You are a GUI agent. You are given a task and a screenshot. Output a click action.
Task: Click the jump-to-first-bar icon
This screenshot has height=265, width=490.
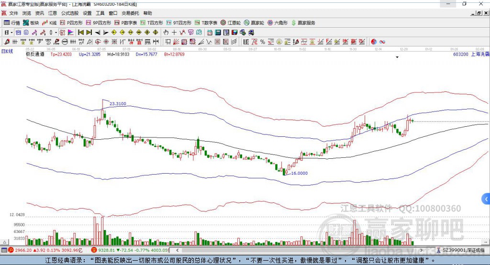(x=80, y=33)
